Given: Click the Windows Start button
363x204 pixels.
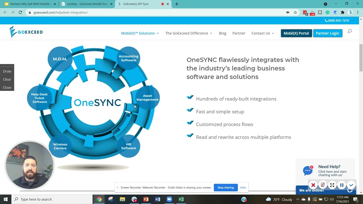Looking at the screenshot, I should [6, 199].
